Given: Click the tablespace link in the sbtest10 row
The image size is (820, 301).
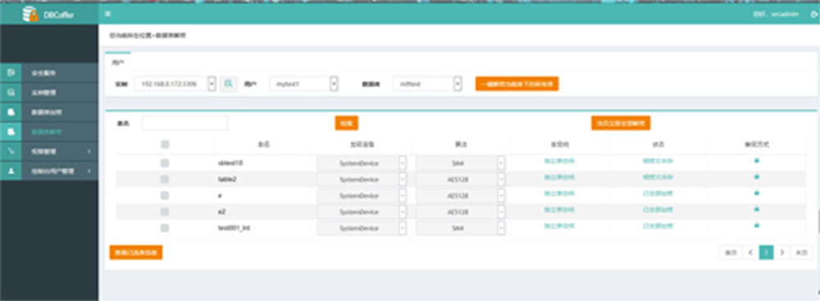Looking at the screenshot, I should [559, 160].
